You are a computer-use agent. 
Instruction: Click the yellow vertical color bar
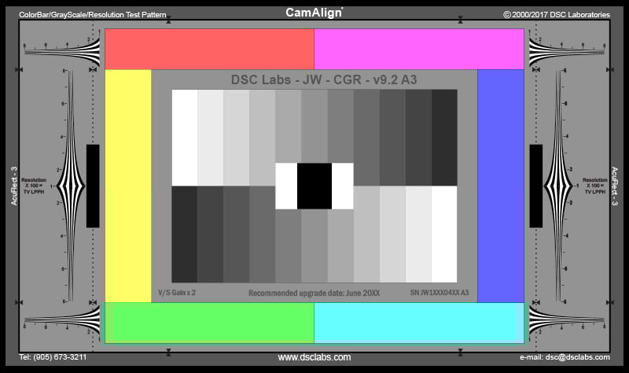pyautogui.click(x=128, y=186)
